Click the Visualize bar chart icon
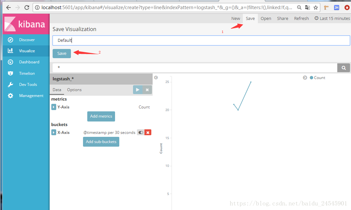Screen dimensions: 351x210 click(x=10, y=51)
